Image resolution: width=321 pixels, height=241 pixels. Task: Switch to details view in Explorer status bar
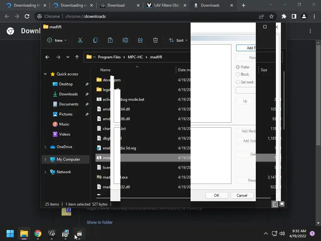coord(275,204)
